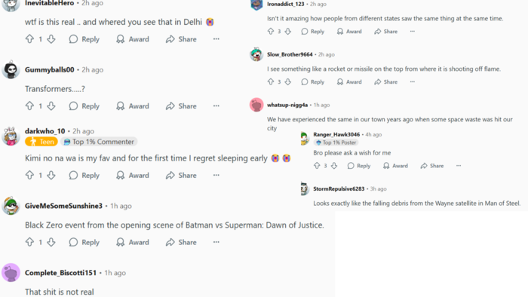528x297 pixels.
Task: Open more options on Ironaddict_123's comment
Action: tap(412, 31)
